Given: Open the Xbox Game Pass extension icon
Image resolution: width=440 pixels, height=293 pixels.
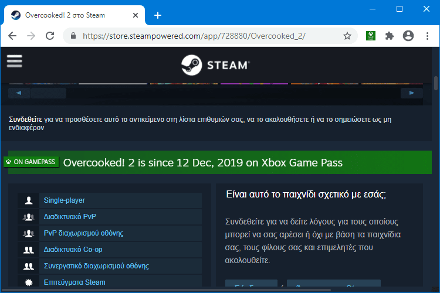Looking at the screenshot, I should [x=371, y=36].
